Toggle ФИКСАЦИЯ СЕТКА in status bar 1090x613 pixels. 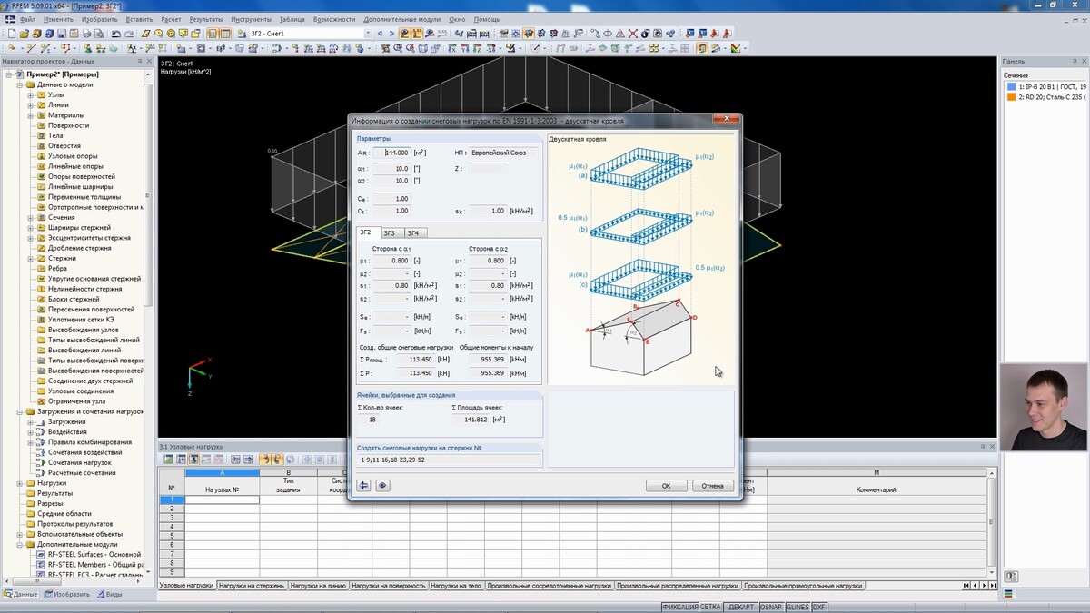click(x=691, y=607)
